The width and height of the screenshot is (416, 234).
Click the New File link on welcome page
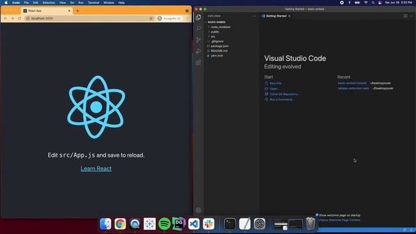coord(276,83)
